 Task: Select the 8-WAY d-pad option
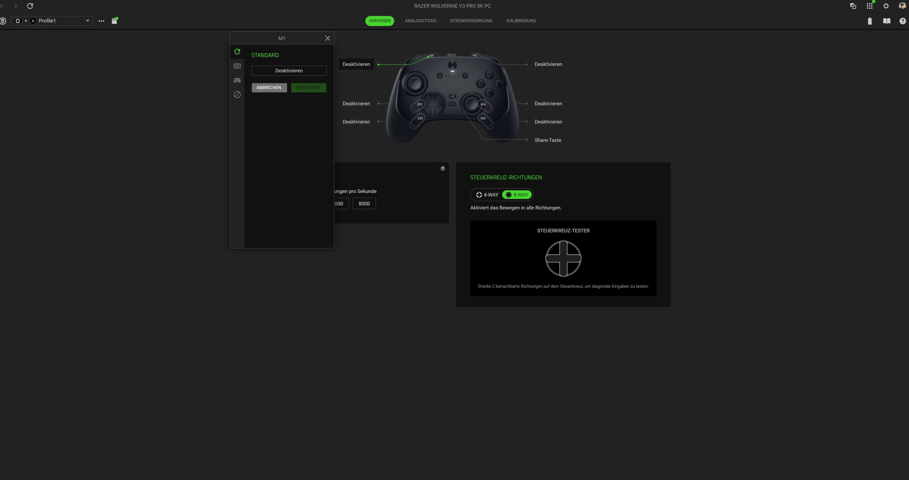point(517,195)
